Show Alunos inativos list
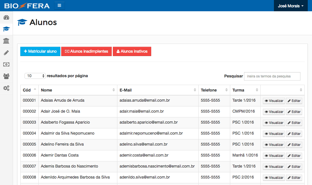312x185 pixels. (x=132, y=51)
